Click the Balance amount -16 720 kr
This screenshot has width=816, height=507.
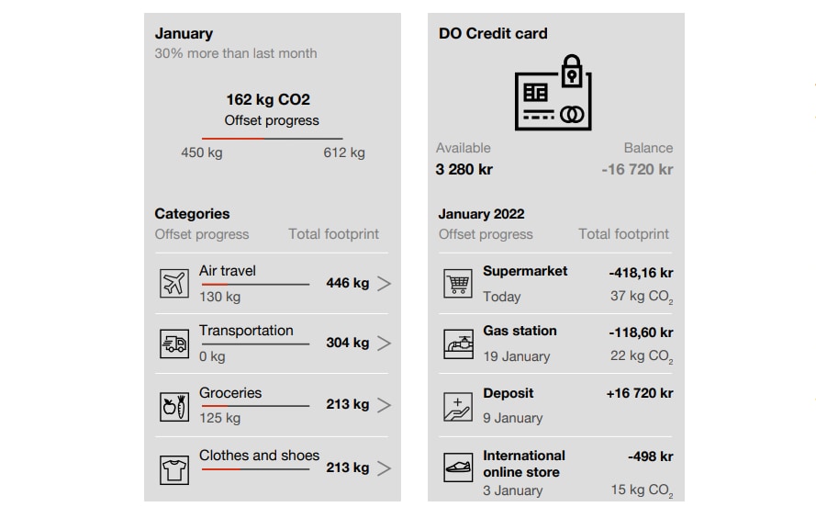pos(637,169)
